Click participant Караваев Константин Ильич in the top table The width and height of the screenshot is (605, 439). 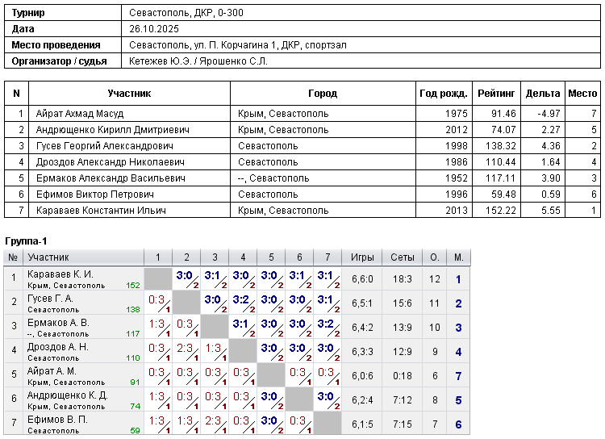(x=101, y=211)
